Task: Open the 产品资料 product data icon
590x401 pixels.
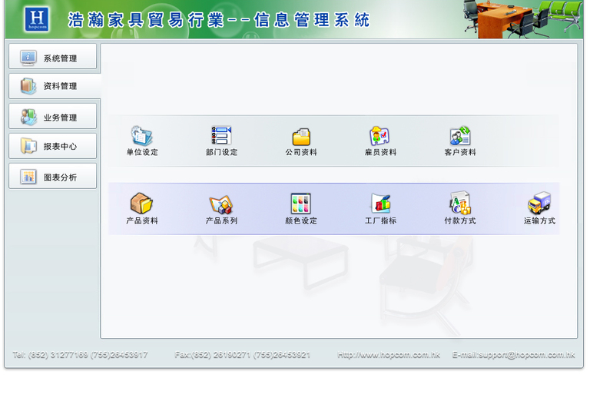Action: 142,204
